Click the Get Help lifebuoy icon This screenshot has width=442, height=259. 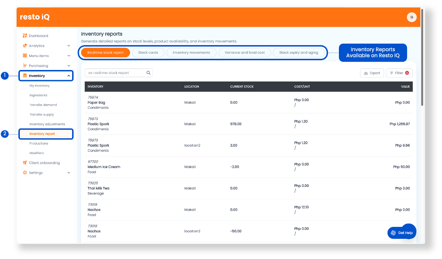[x=393, y=233]
